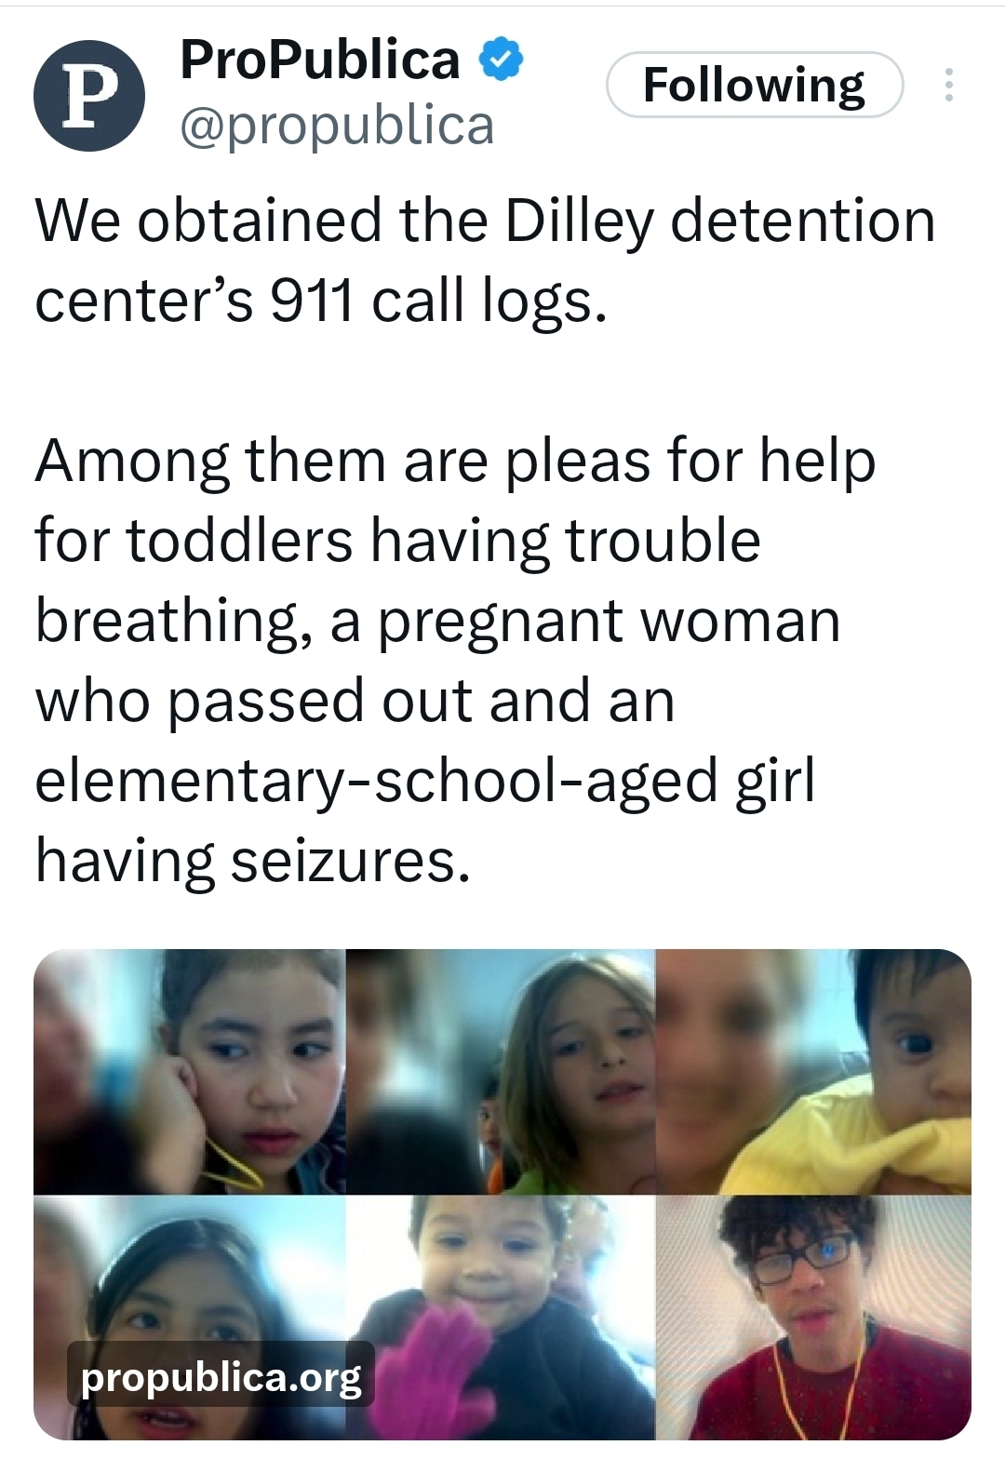This screenshot has height=1472, width=1005.
Task: Tap the top-middle photo of long-haired girl
Action: click(x=501, y=1072)
